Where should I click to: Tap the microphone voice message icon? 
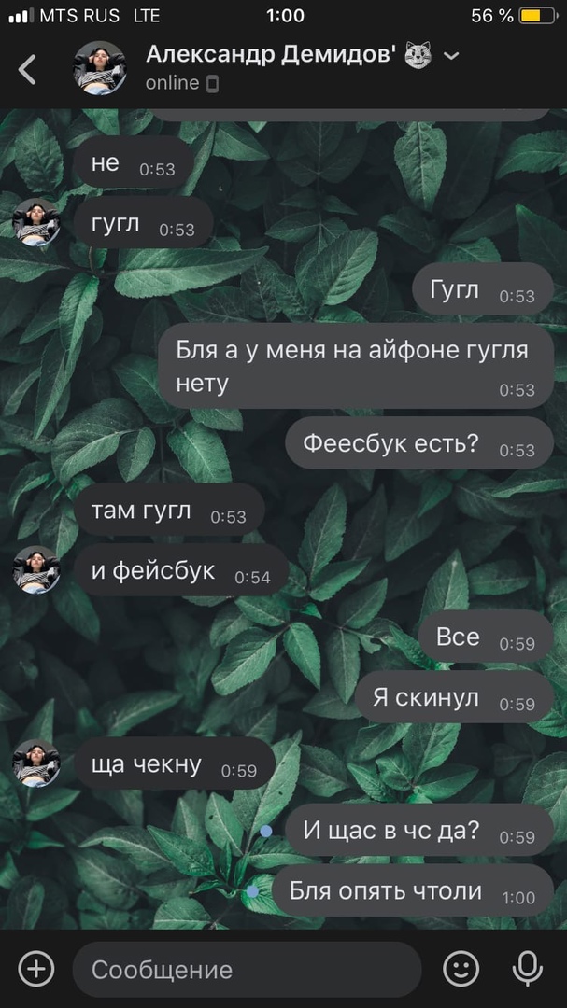point(527,968)
